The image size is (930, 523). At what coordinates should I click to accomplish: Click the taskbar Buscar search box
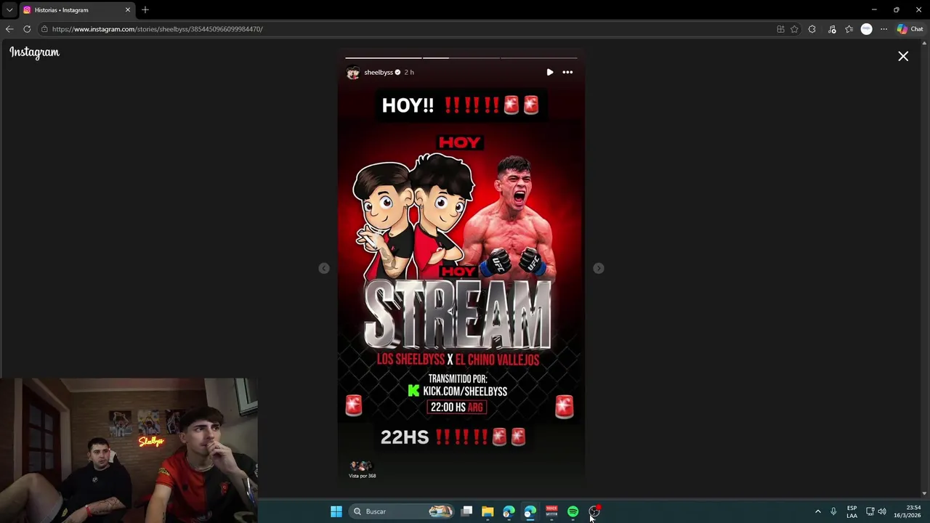click(402, 511)
